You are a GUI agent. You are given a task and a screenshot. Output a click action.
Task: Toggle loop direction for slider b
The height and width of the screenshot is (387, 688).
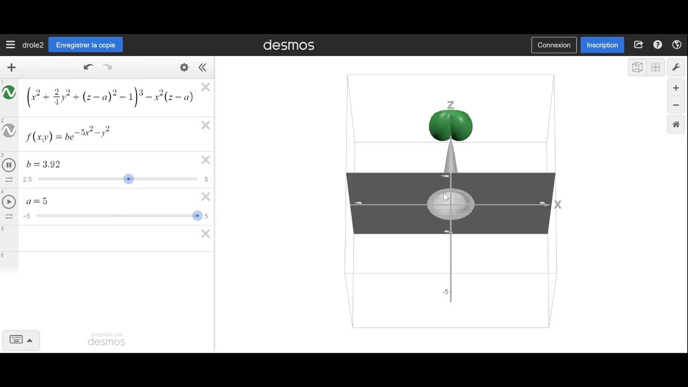9,180
